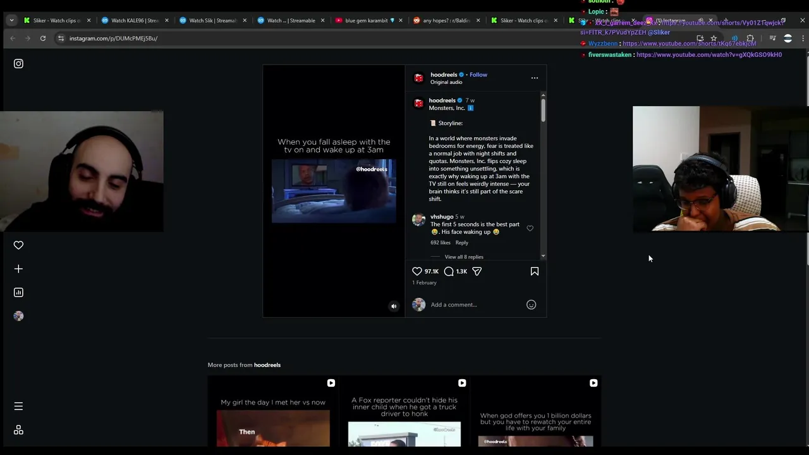Toggle the video mute speaker icon
Viewport: 809px width, 455px height.
pyautogui.click(x=394, y=306)
